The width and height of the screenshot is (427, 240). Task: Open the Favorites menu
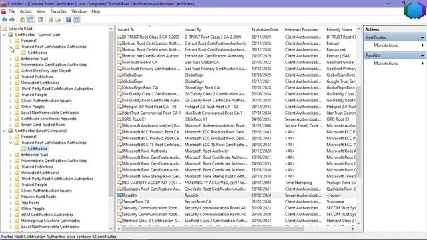(x=58, y=11)
